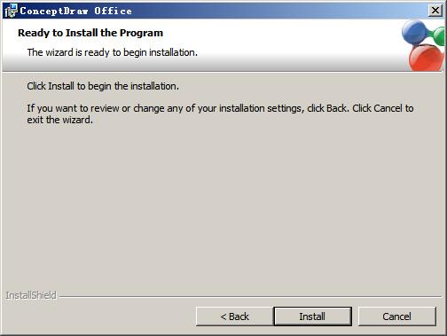The image size is (447, 336).
Task: Click the paragraph about reviewing installation settings
Action: click(220, 114)
